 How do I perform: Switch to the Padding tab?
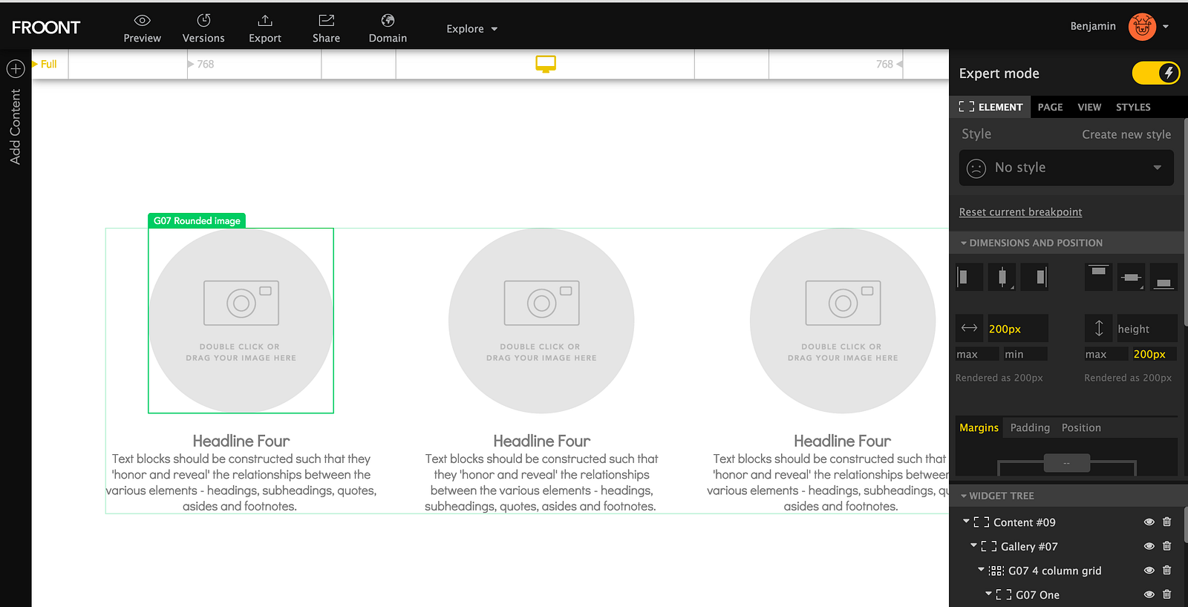coord(1030,427)
